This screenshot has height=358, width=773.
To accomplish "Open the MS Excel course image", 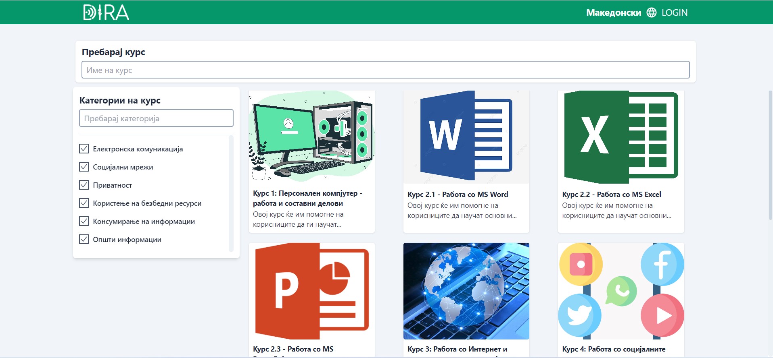I will click(x=620, y=137).
